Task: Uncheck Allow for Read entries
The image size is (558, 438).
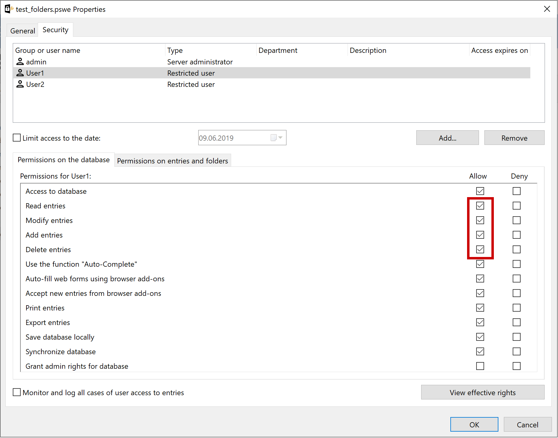Action: 480,206
